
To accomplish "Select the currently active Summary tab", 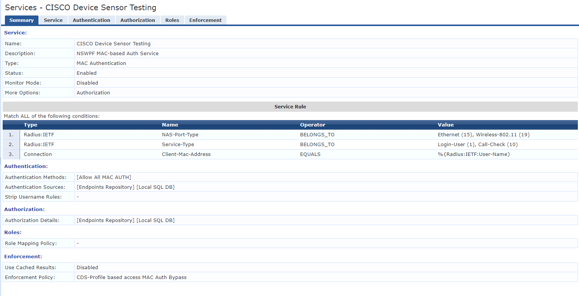I will (22, 20).
